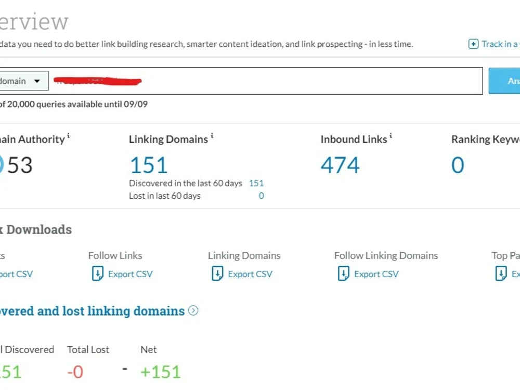Select the Net +151 value
The image size is (520, 390).
click(x=161, y=372)
